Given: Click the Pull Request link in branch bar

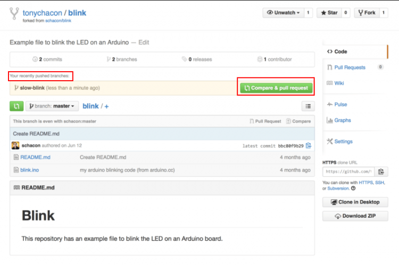Looking at the screenshot, I should 265,121.
